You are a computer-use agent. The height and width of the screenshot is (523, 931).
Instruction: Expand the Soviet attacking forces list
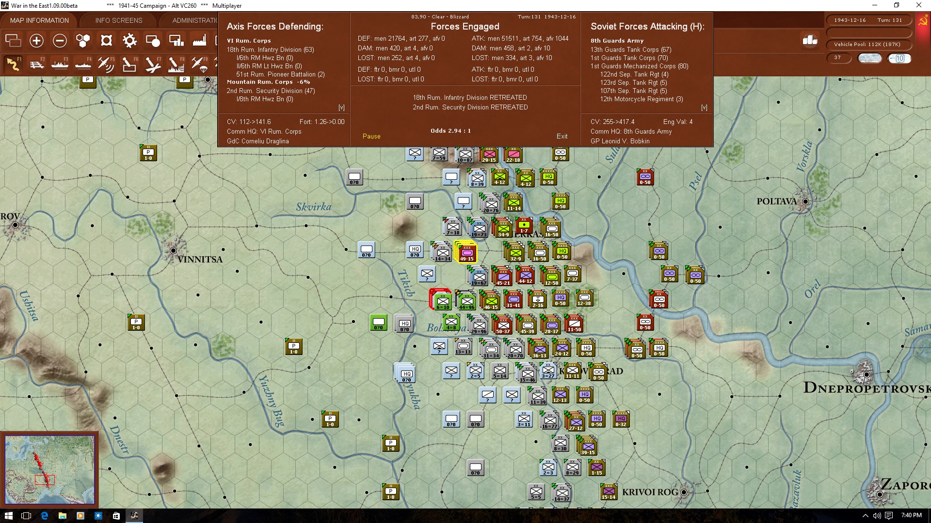coord(704,108)
